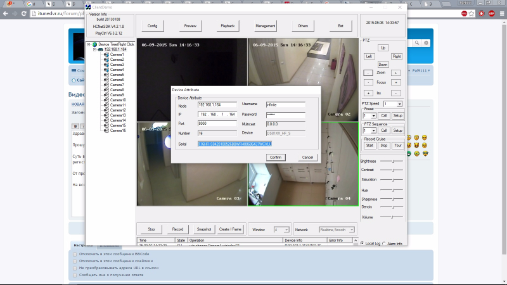The height and width of the screenshot is (285, 507).
Task: Click the Record button
Action: tap(177, 229)
